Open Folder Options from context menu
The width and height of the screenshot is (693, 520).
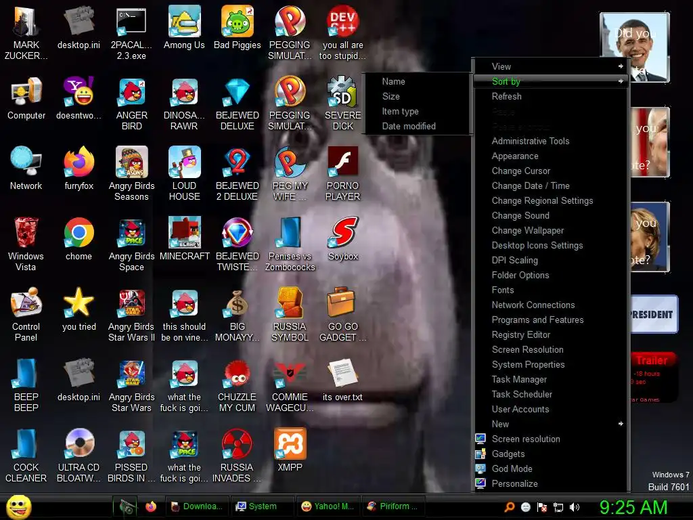pos(550,275)
